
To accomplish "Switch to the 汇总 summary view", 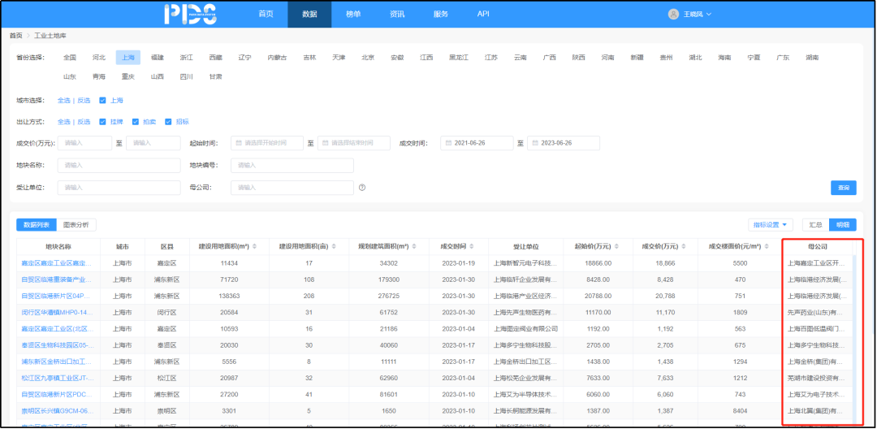I will [815, 225].
